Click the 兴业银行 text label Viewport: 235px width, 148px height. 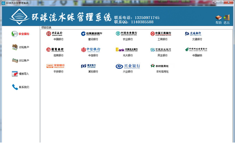pos(128,71)
